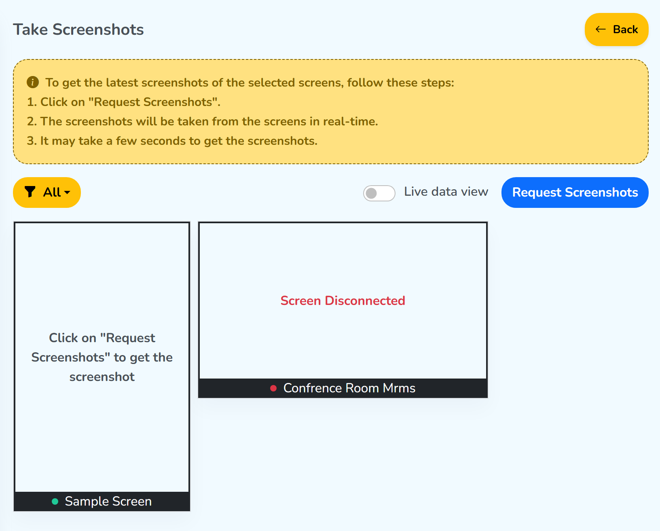This screenshot has height=531, width=660.
Task: Click the "To get the latest screenshots" line
Action: 250,83
